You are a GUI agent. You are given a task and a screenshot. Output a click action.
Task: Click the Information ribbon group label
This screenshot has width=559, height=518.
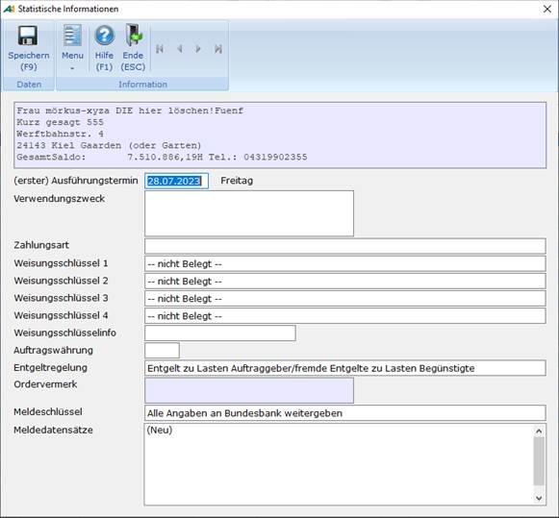coord(142,85)
